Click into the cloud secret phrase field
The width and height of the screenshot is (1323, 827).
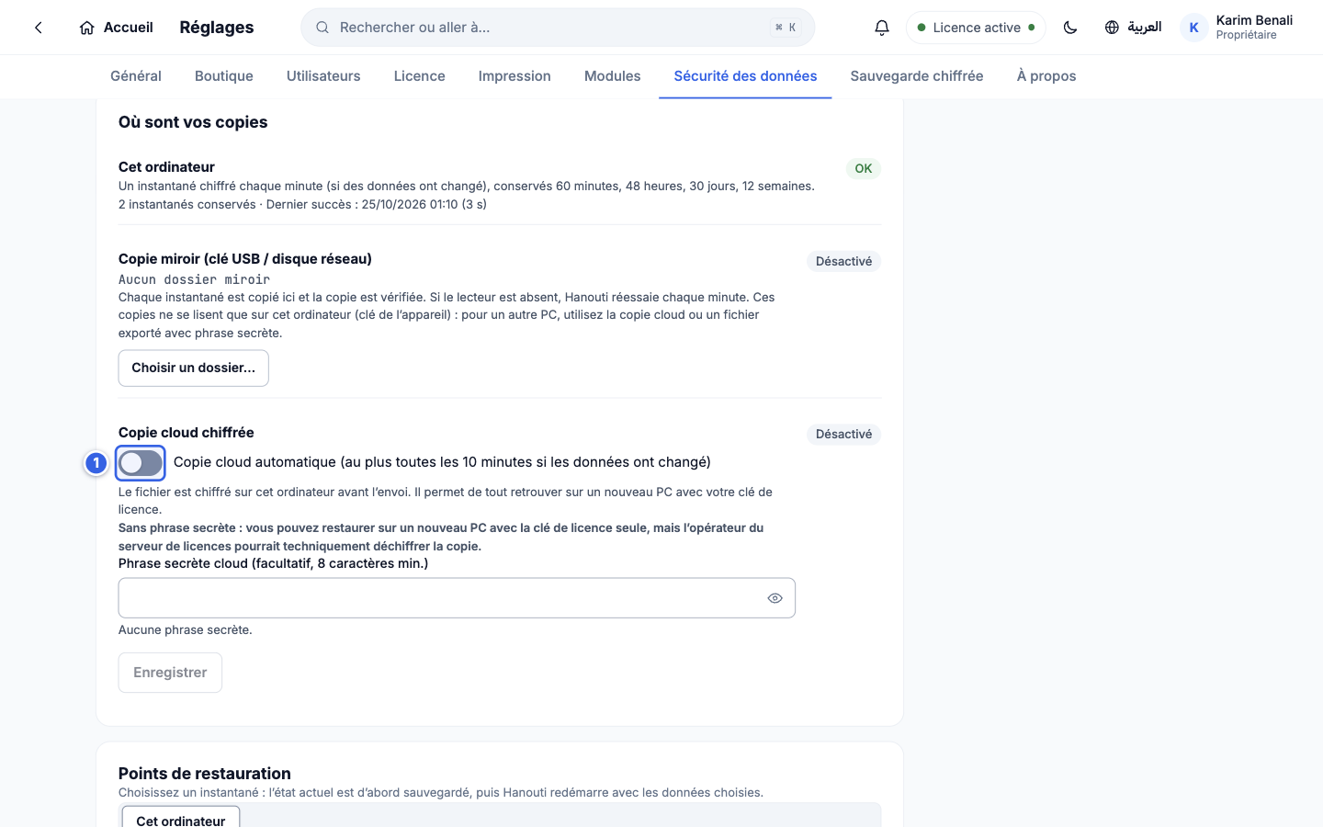tap(457, 598)
